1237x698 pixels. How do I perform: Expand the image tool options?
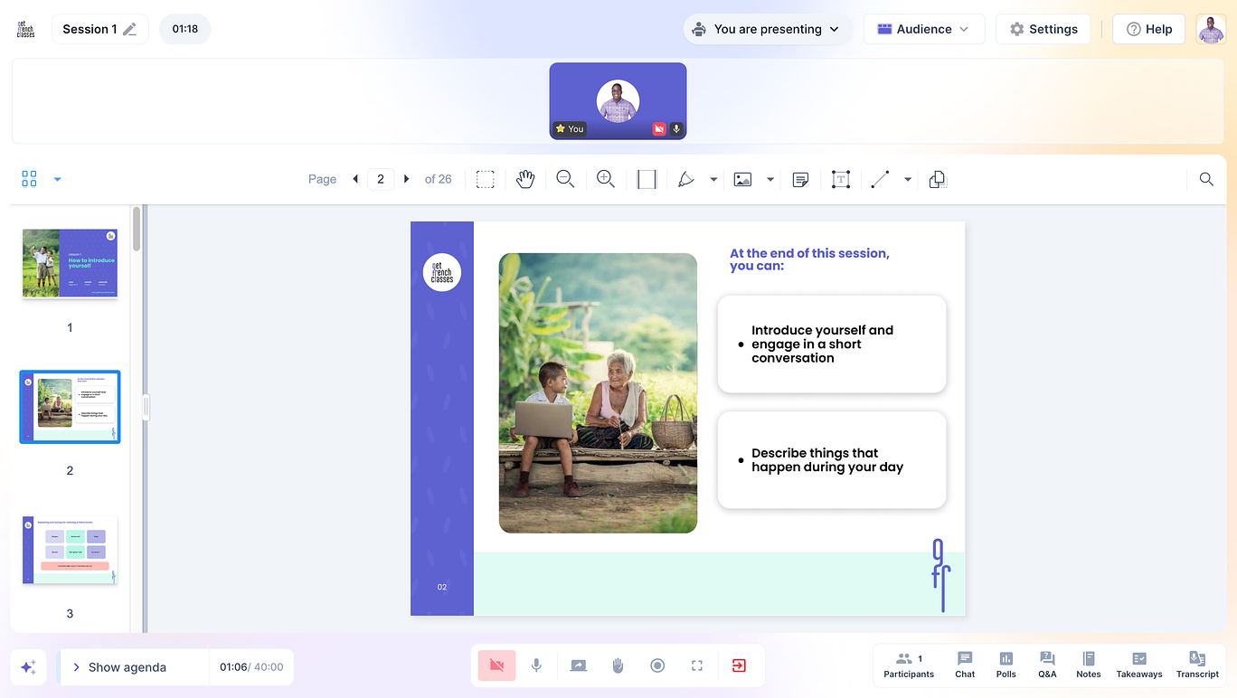point(770,179)
